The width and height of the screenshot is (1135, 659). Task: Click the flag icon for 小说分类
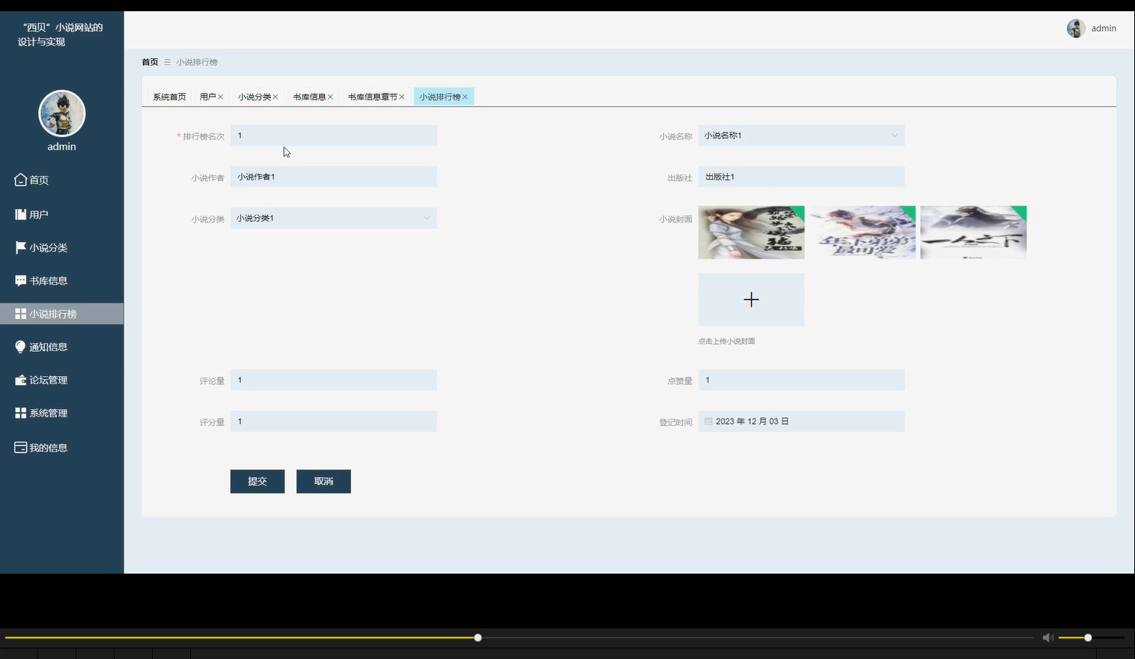point(20,247)
